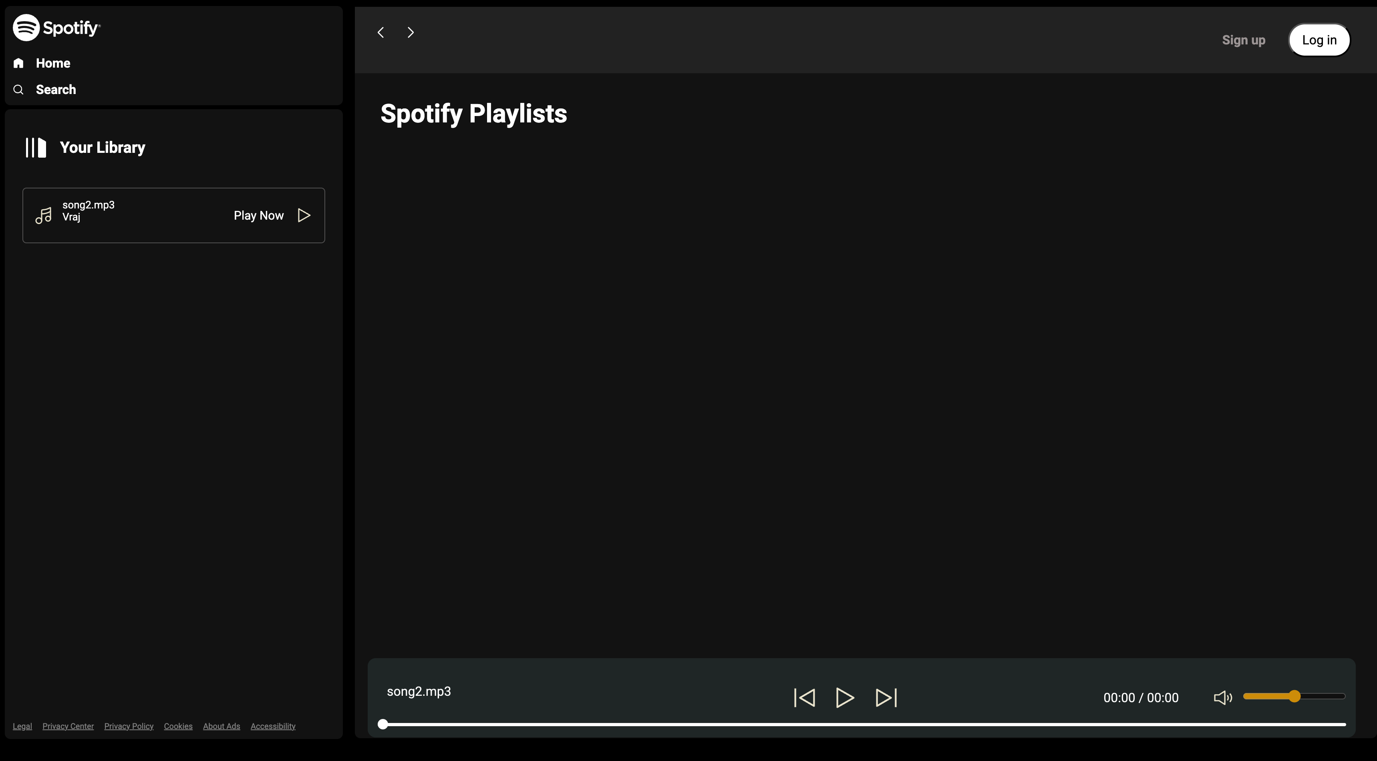Click the Log in button

(x=1319, y=40)
